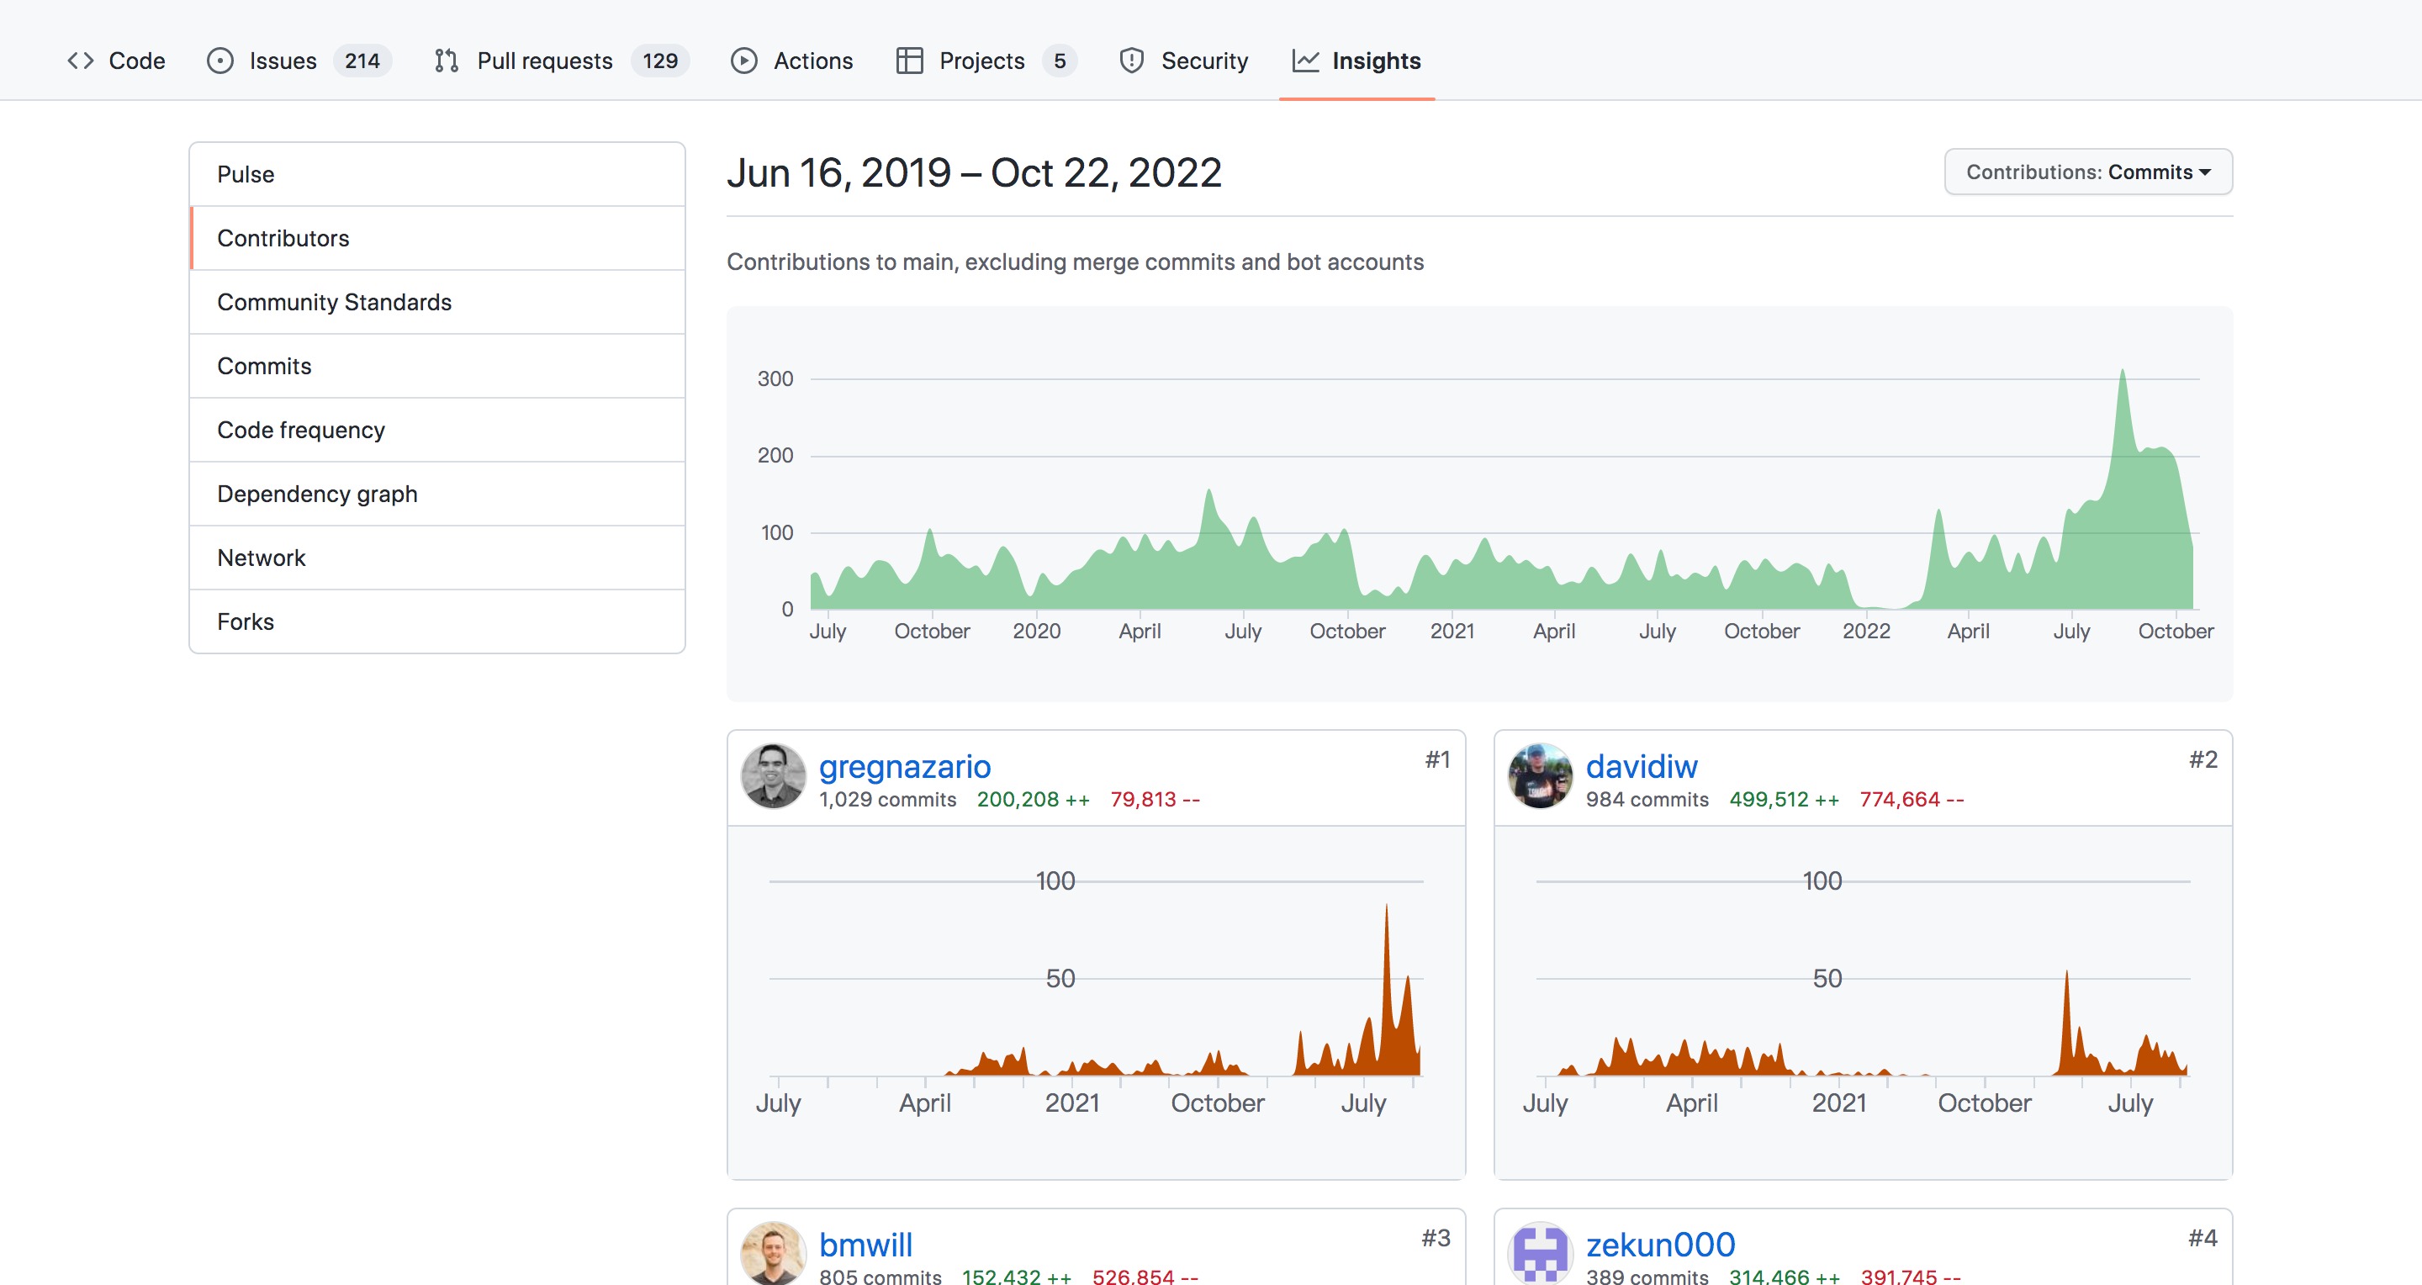Click the Issues circle icon

coord(220,61)
